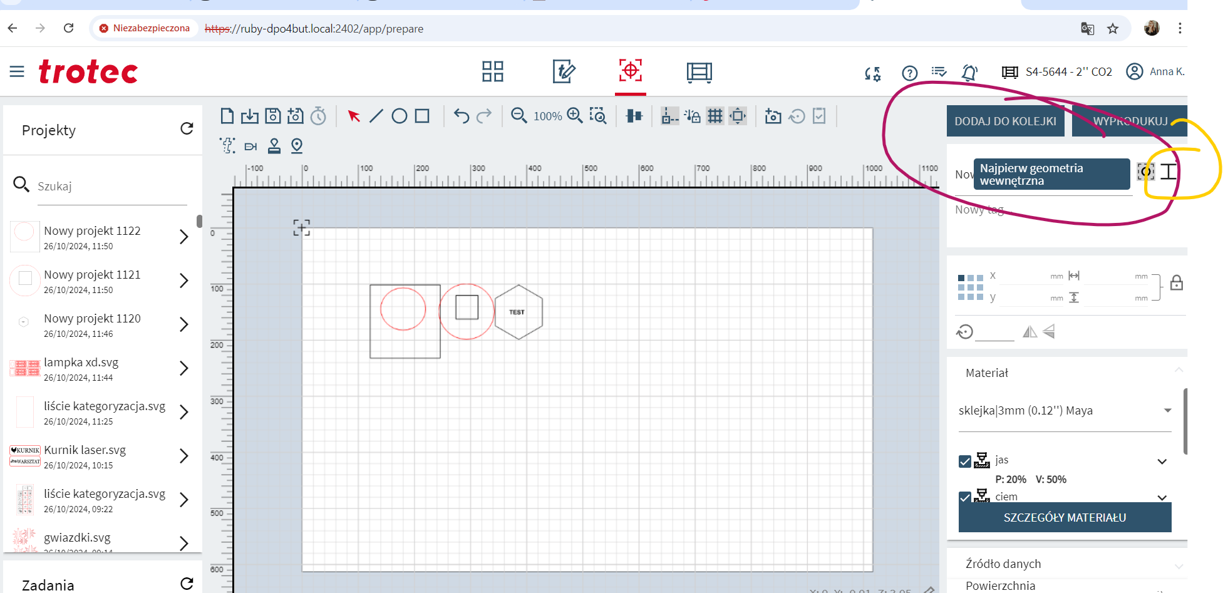This screenshot has width=1223, height=593.
Task: Click the I-beam icon beside inner geometry toggle
Action: click(x=1169, y=172)
